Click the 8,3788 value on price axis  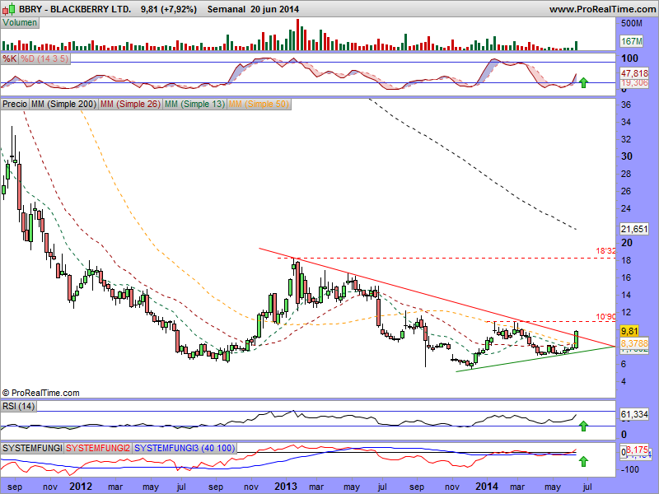[634, 343]
